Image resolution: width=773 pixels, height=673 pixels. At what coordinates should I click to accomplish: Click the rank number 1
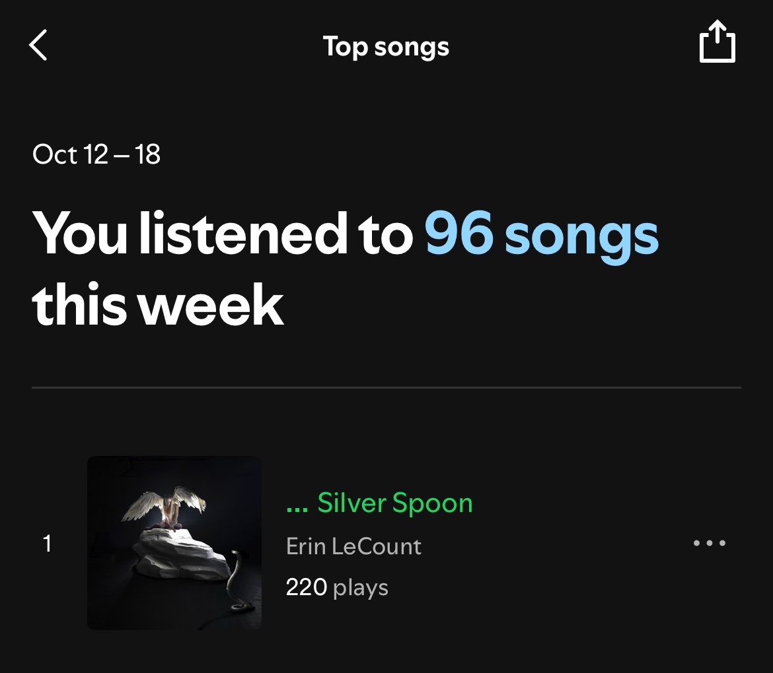click(x=47, y=544)
